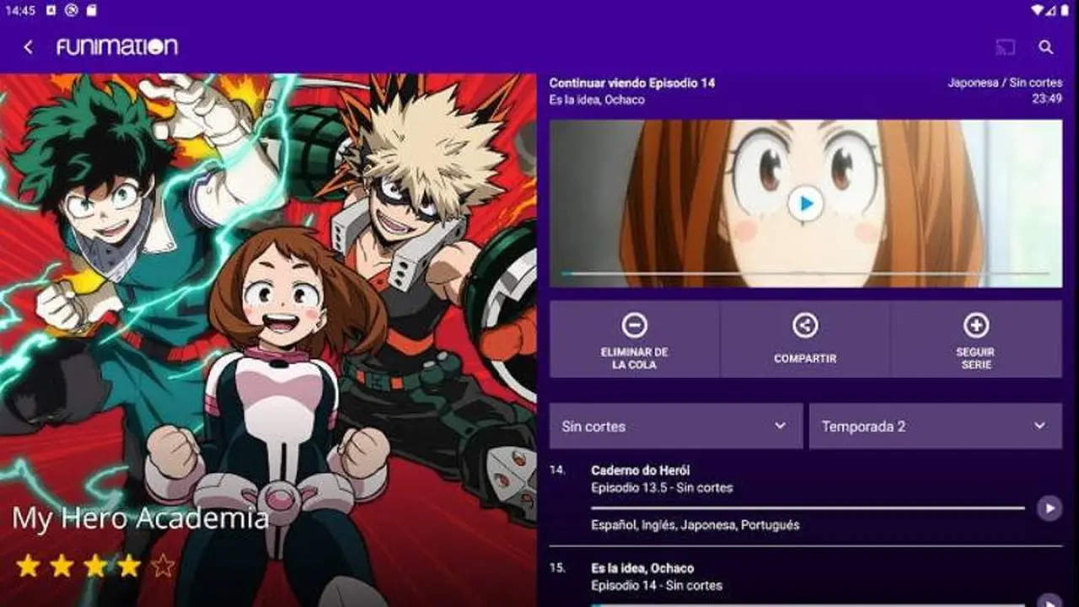Click the fourth rating star
This screenshot has height=607, width=1079.
point(129,566)
